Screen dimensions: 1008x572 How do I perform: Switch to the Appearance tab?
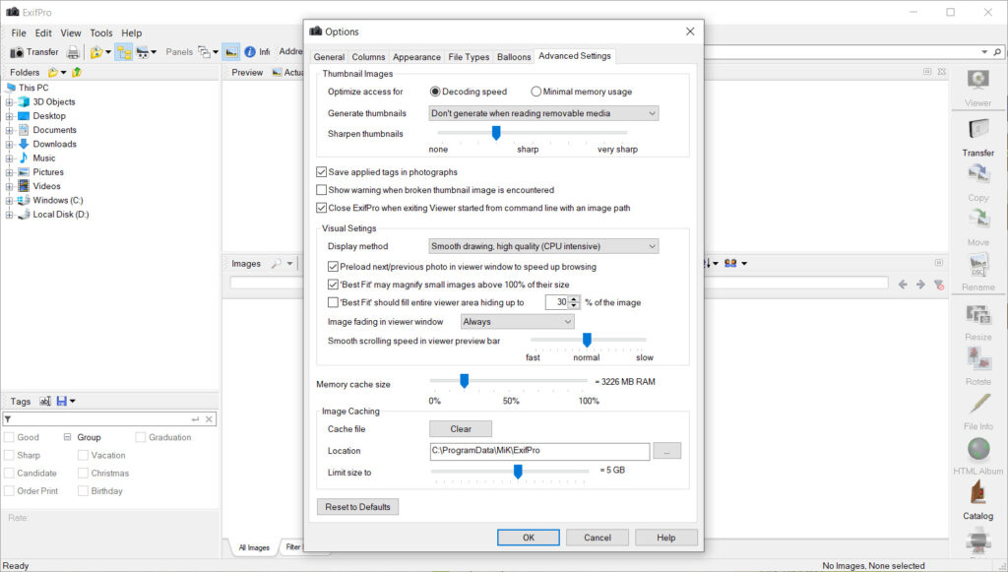pos(416,57)
